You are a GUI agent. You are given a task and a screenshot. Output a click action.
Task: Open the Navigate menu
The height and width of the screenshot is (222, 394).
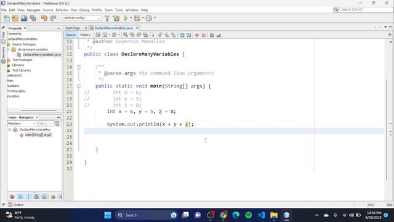34,10
